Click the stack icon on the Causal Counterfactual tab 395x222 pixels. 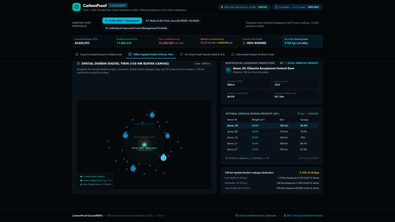77,54
